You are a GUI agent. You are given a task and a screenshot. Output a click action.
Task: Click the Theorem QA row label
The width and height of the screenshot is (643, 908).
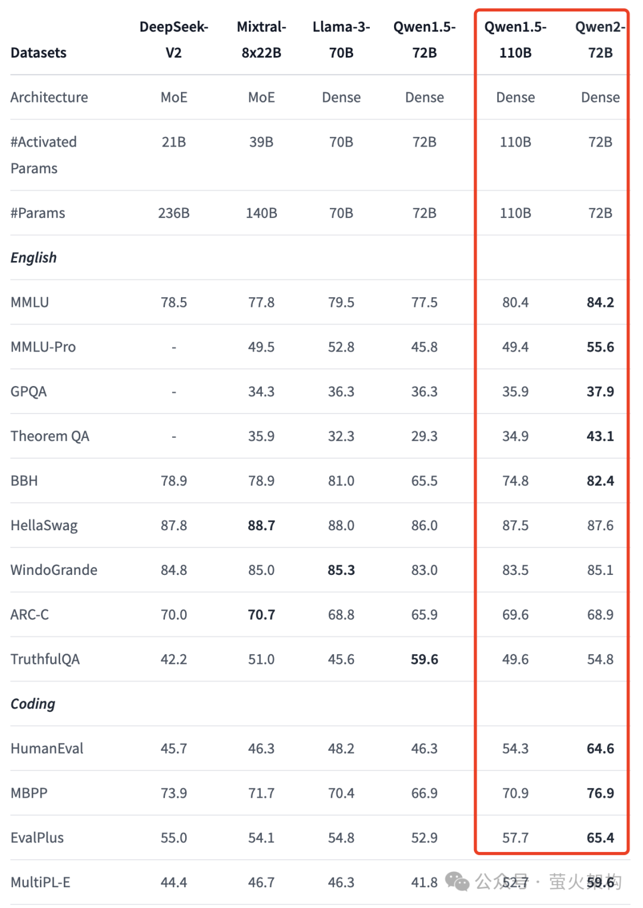[50, 437]
